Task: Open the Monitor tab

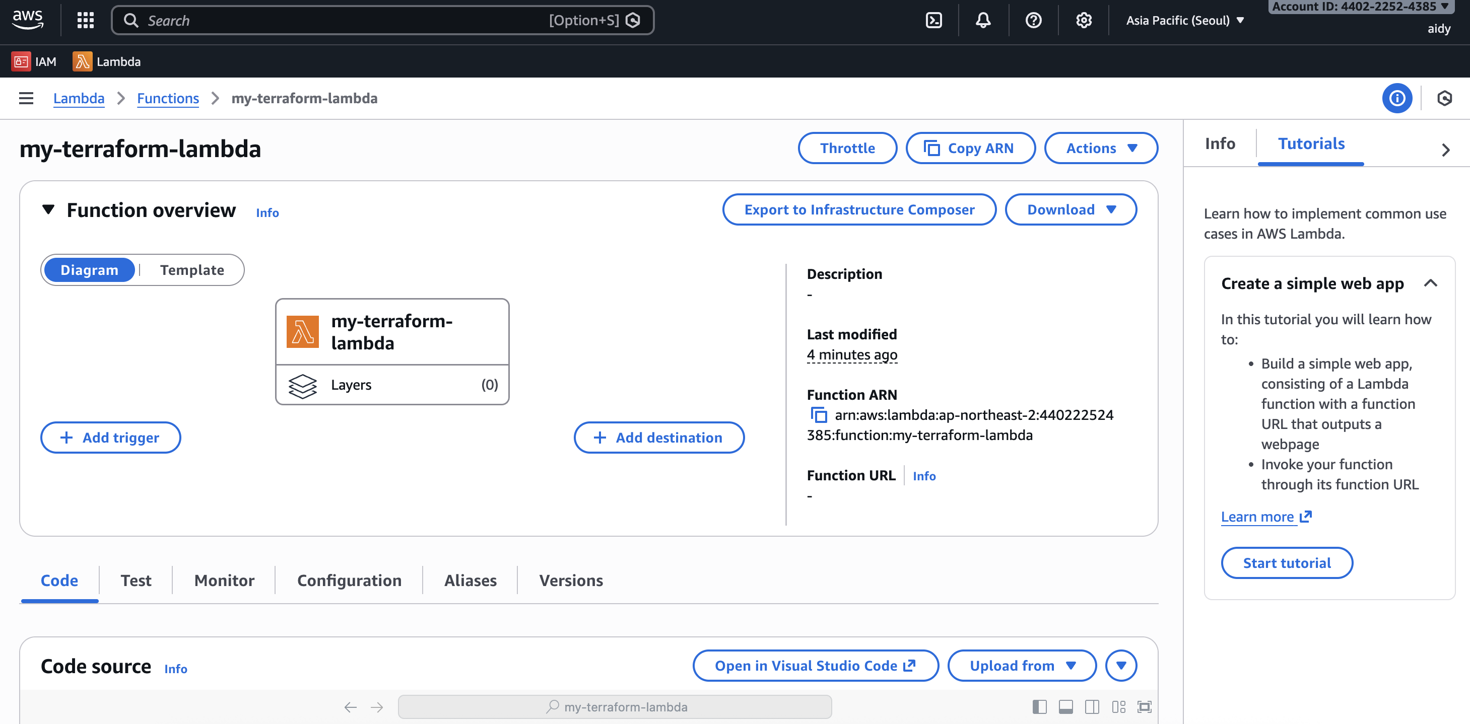Action: click(x=224, y=580)
